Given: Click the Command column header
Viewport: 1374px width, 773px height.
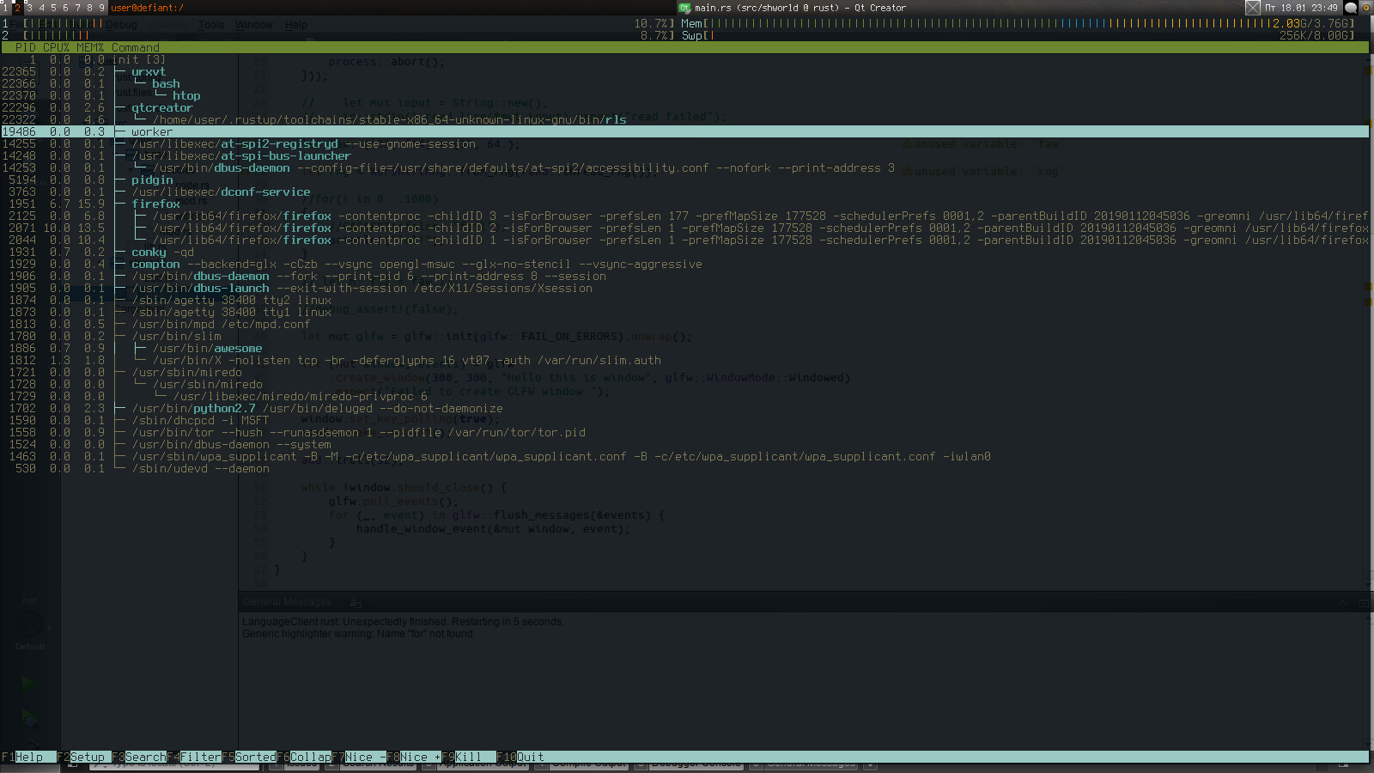Looking at the screenshot, I should [x=136, y=47].
